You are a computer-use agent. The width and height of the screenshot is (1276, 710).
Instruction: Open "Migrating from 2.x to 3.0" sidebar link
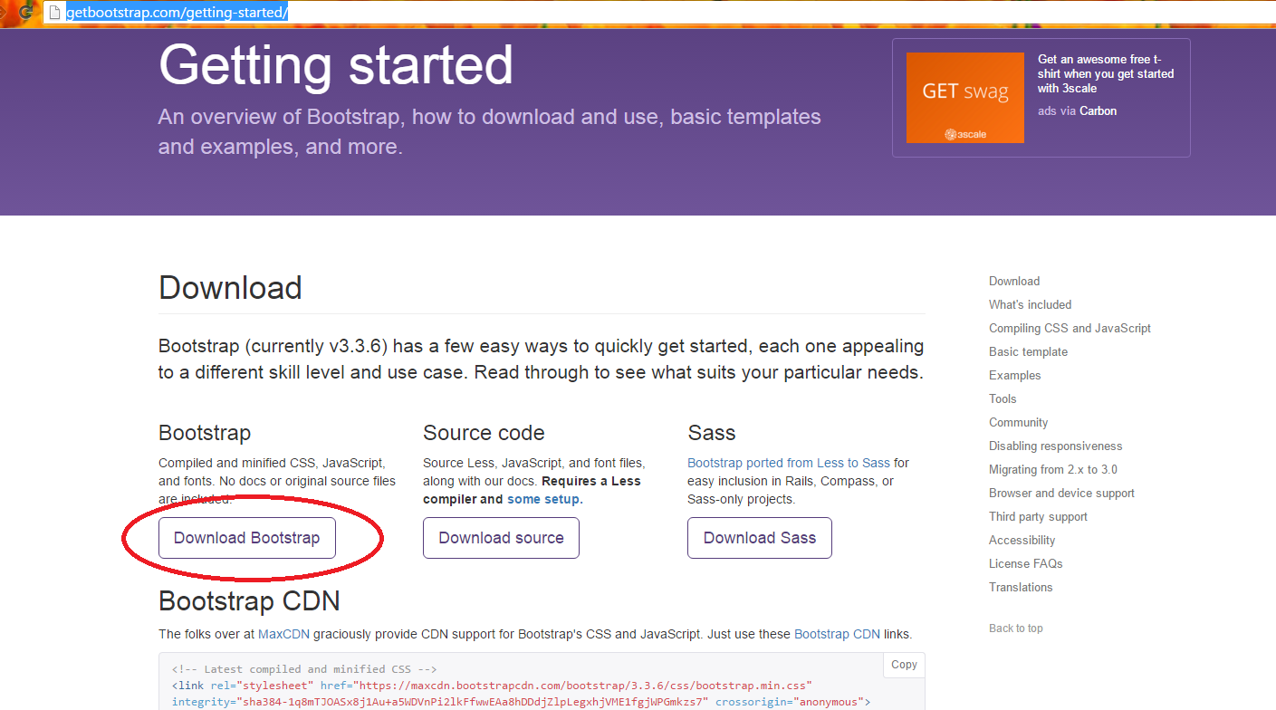coord(1053,469)
